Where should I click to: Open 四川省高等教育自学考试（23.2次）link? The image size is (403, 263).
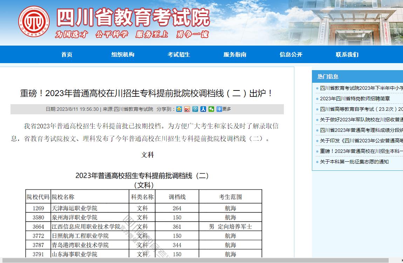tap(361, 109)
